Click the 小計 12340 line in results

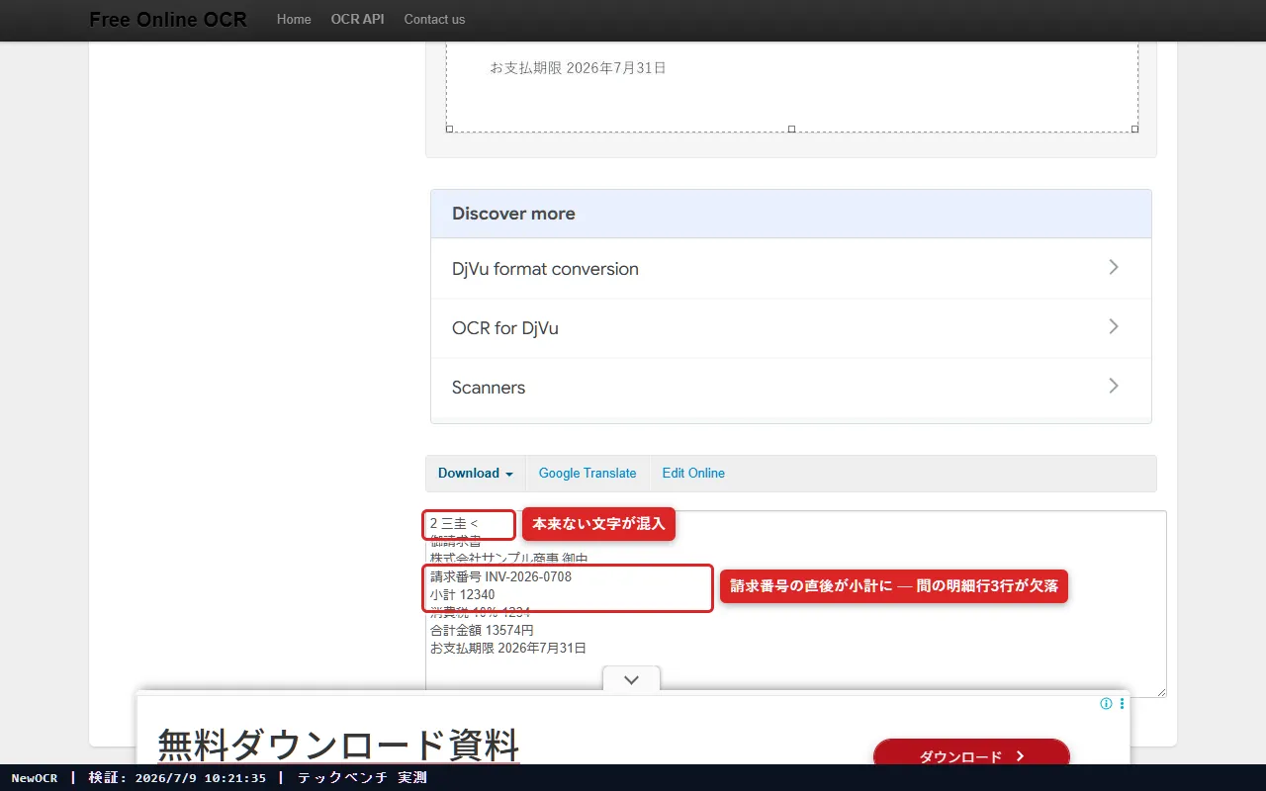tap(463, 594)
